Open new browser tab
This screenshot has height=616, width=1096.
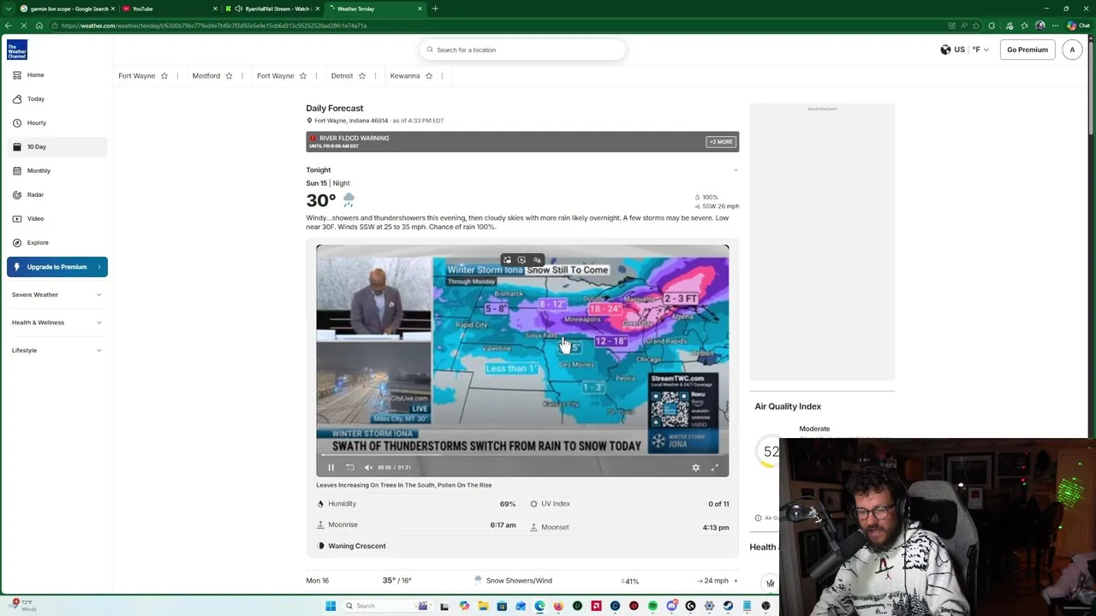(x=435, y=9)
